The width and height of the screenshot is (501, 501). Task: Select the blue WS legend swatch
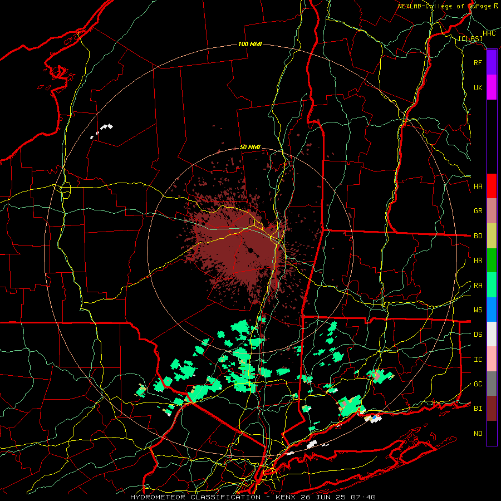[492, 310]
